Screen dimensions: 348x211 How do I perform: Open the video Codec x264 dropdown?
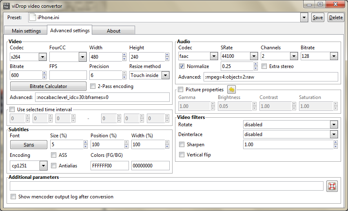pos(43,57)
